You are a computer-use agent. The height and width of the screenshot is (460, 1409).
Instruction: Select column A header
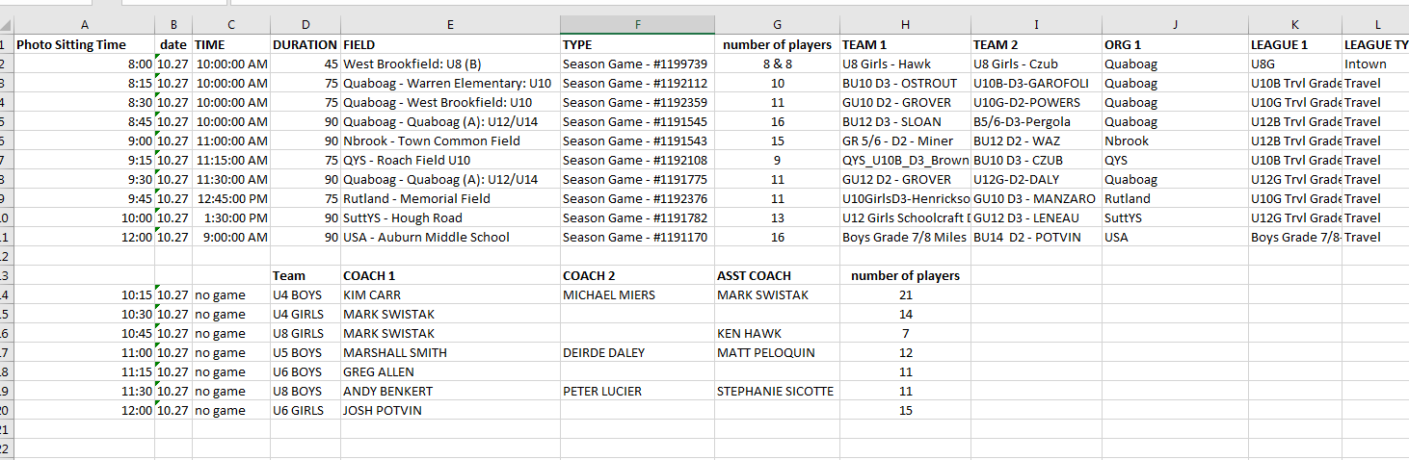[85, 25]
